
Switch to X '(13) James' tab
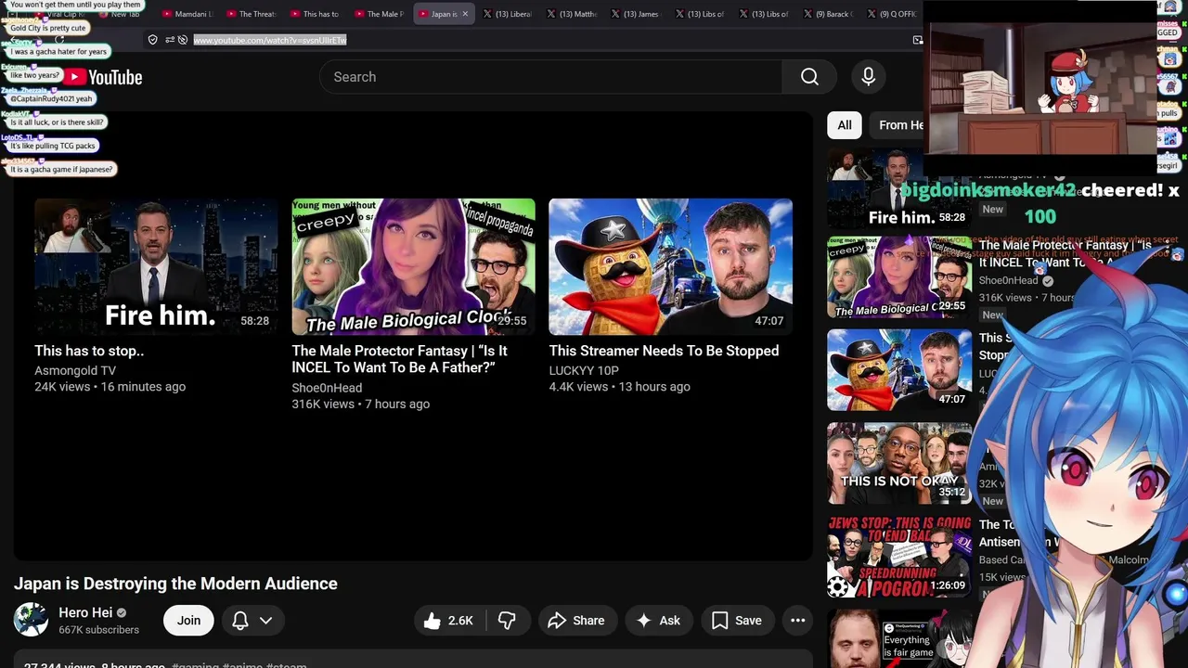tap(635, 14)
